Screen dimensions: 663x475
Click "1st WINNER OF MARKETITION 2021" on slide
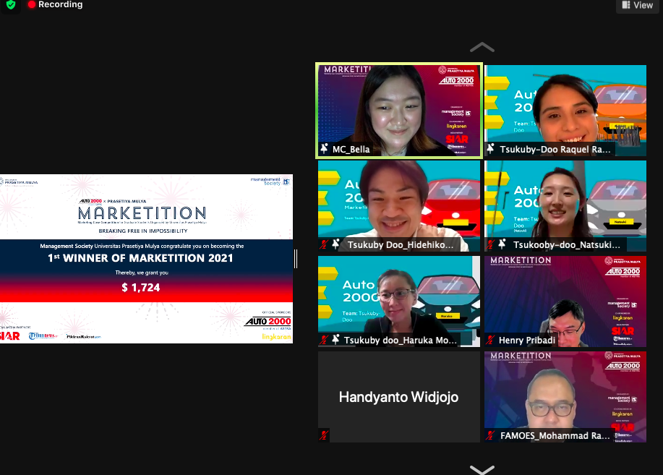[140, 258]
